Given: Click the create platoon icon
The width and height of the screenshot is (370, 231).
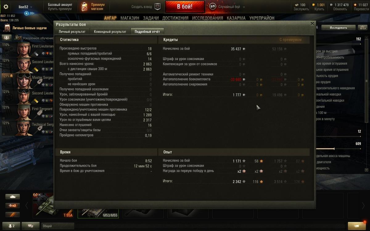Looking at the screenshot, I should [158, 7].
